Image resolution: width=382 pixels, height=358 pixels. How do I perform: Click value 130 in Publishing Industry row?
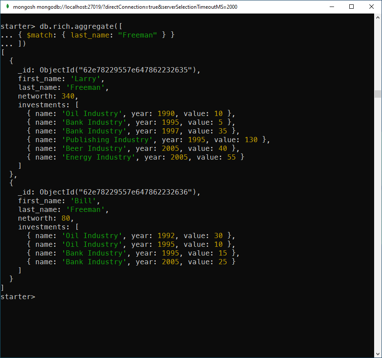[251, 140]
